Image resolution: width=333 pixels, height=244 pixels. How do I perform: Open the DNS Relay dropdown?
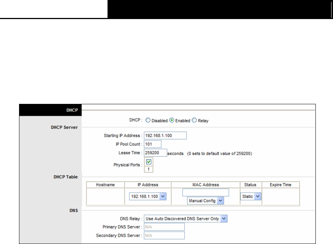click(x=186, y=219)
